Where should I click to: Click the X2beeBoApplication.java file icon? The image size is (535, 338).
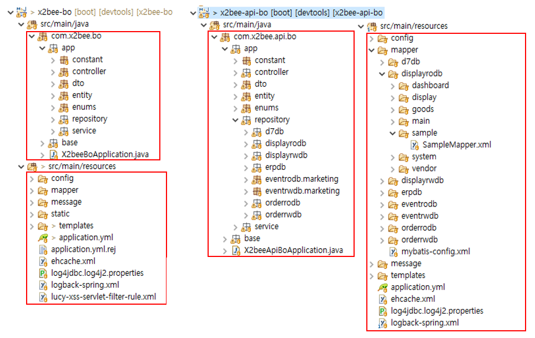click(x=54, y=154)
